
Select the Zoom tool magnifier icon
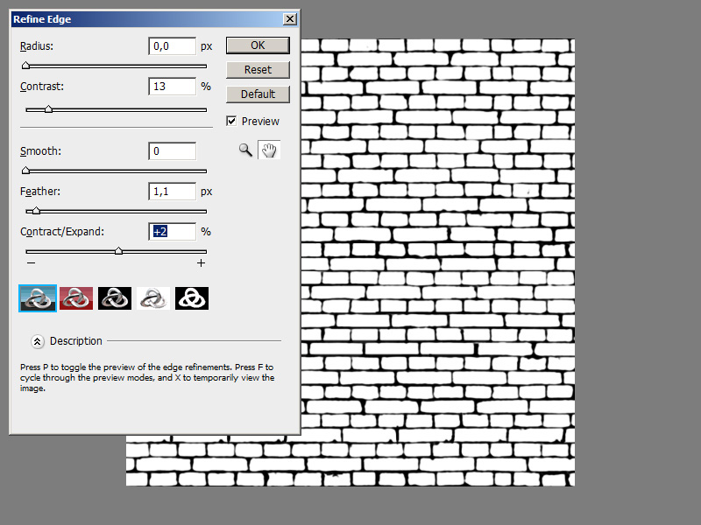(x=245, y=150)
